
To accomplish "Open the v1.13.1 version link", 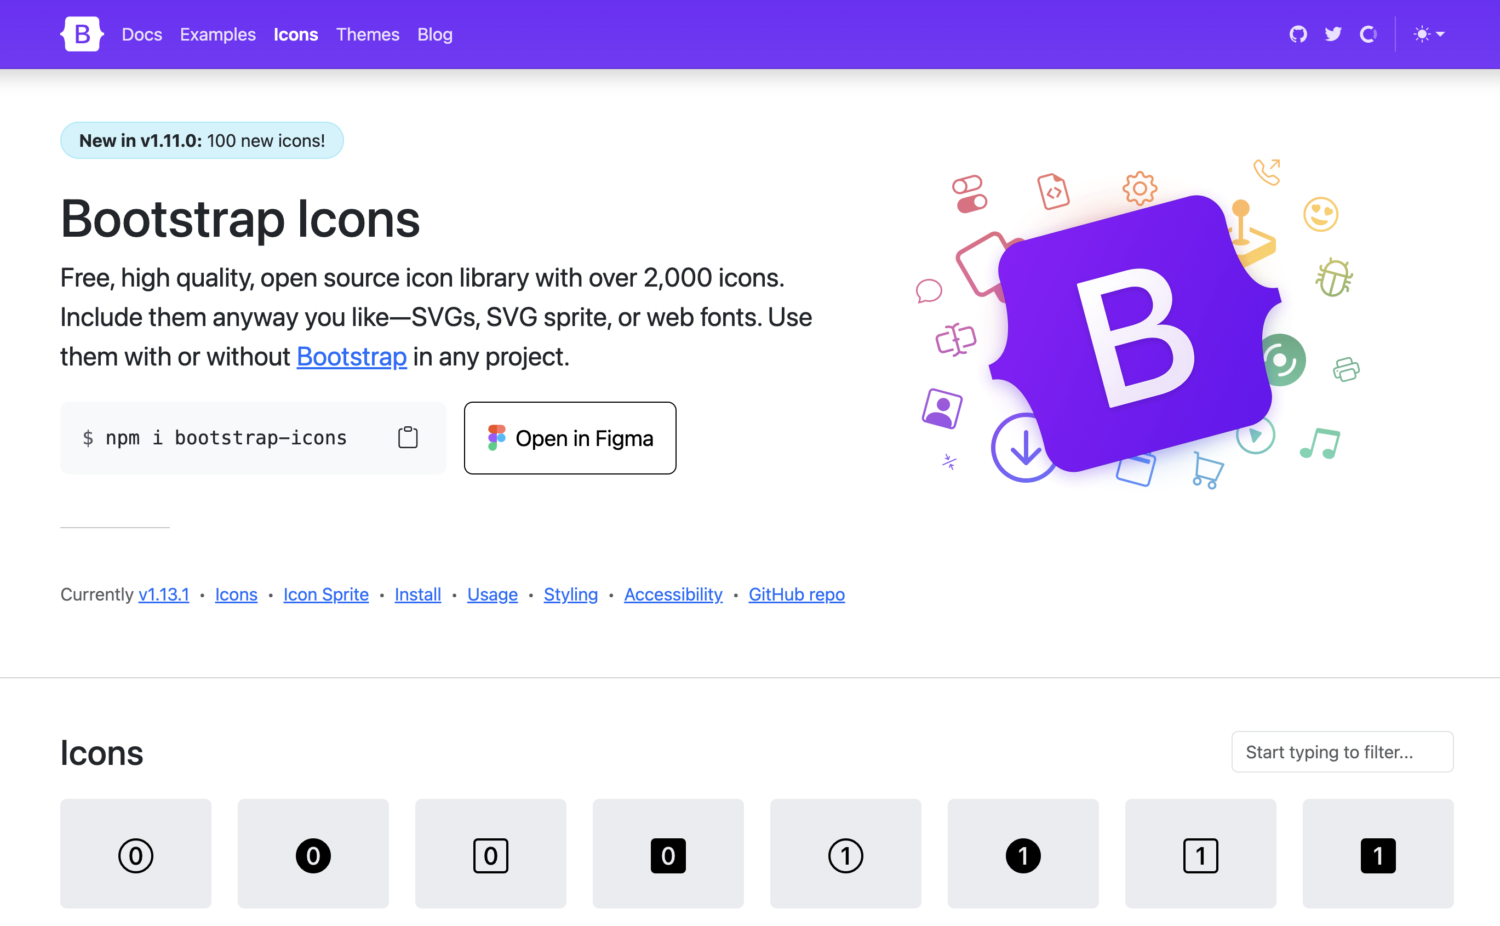I will (163, 594).
